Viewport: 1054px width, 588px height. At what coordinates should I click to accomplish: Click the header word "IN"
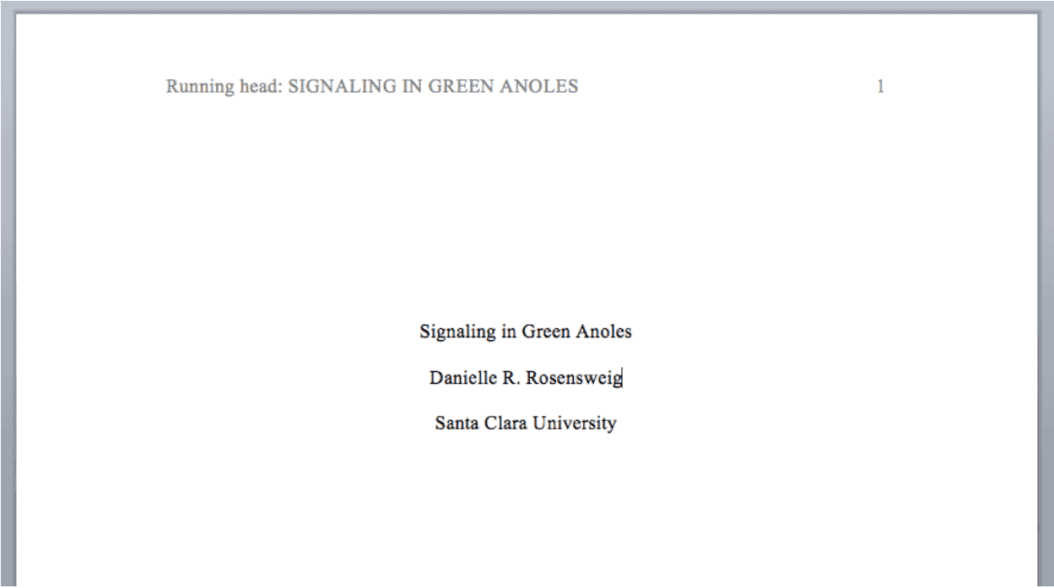coord(413,86)
